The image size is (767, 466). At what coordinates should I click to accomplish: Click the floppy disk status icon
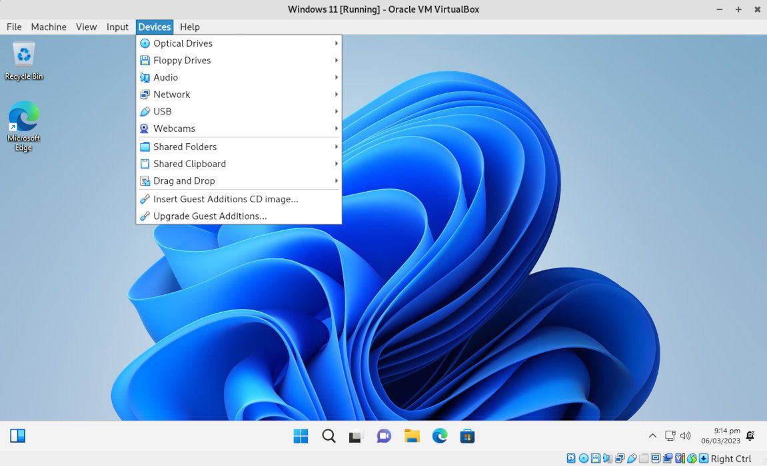(x=595, y=458)
